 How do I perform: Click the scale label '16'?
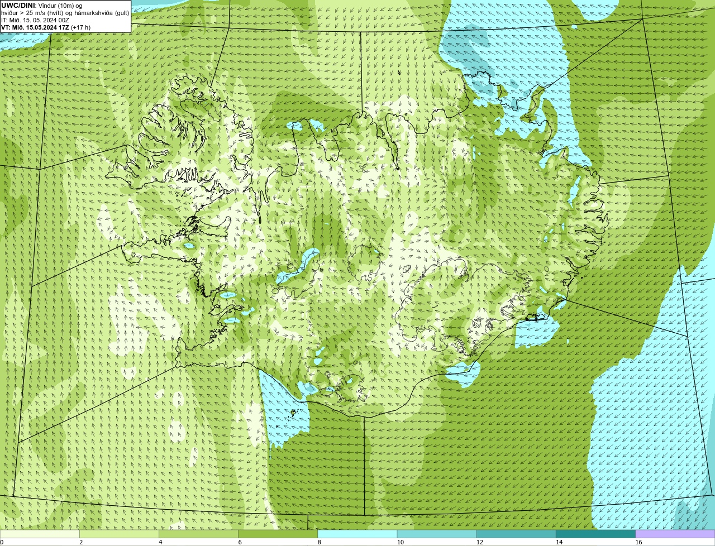tap(638, 542)
